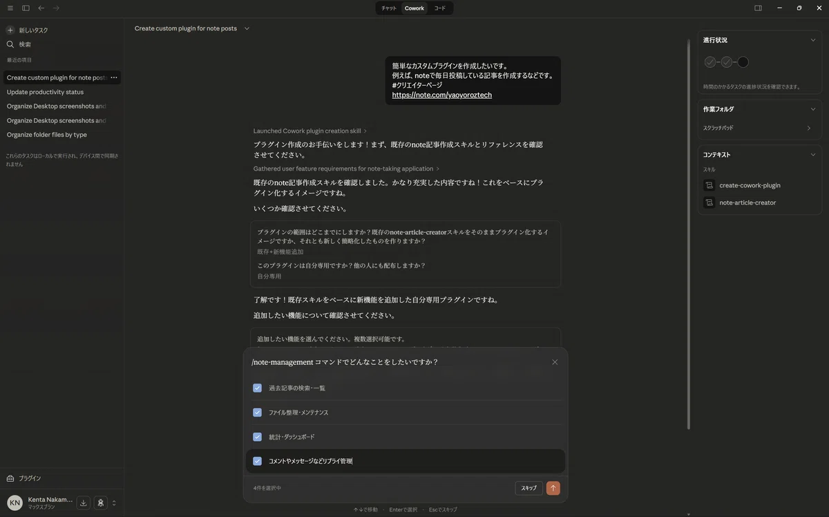Go forward with the right arrow
The height and width of the screenshot is (517, 829).
pyautogui.click(x=56, y=8)
